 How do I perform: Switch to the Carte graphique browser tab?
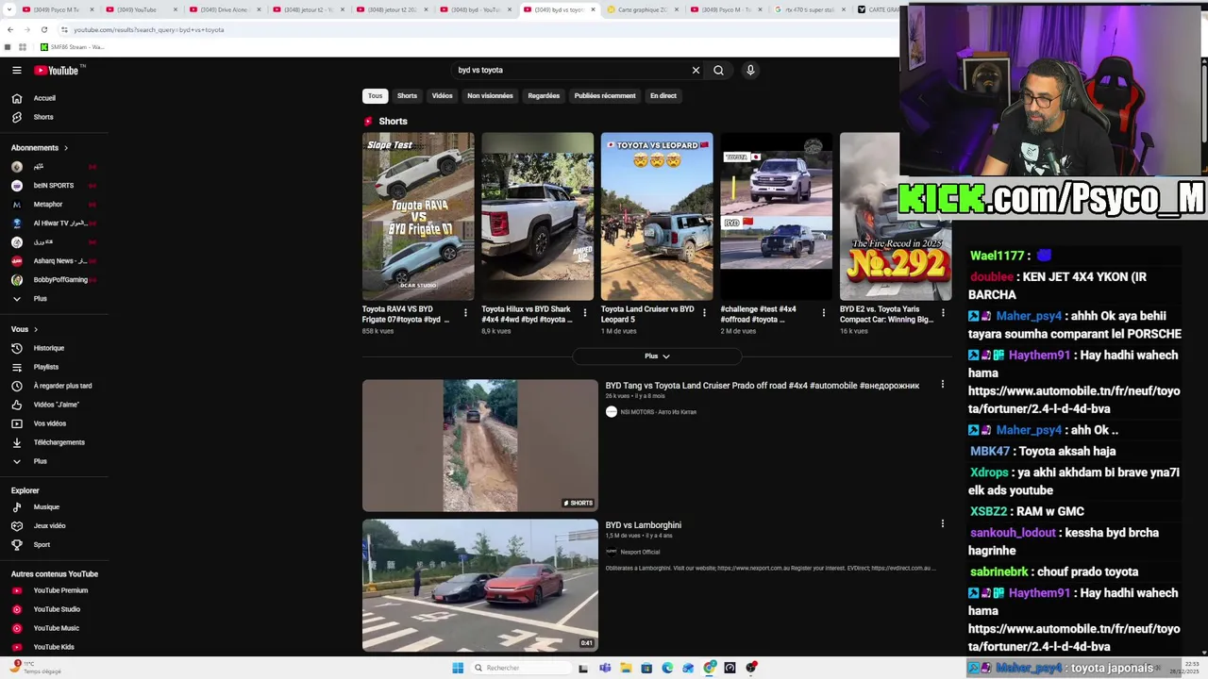pos(642,9)
